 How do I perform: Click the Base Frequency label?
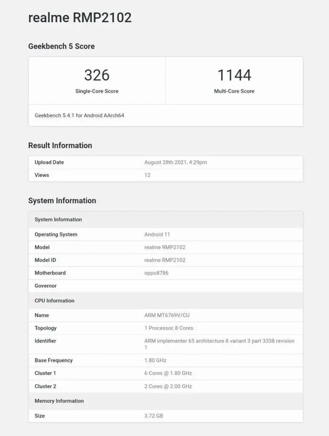[x=54, y=360]
